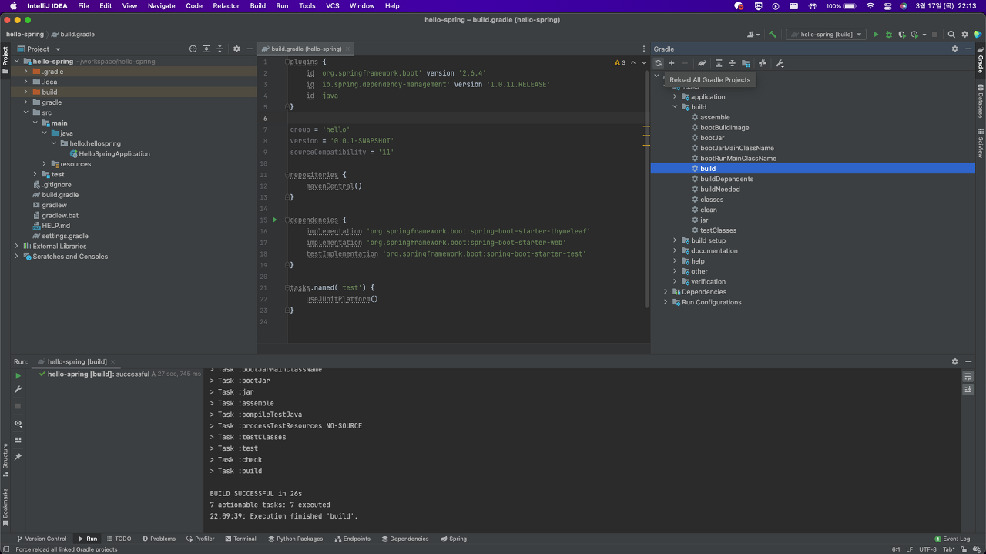Image resolution: width=986 pixels, height=554 pixels.
Task: Open Gradle panel options gear
Action: coord(955,49)
